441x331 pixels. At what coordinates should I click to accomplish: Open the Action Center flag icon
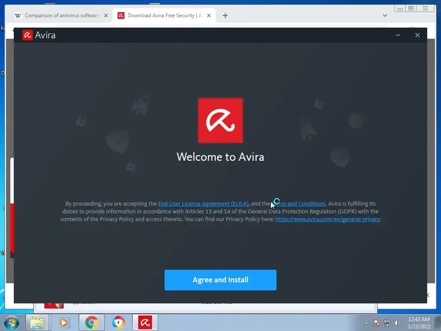coord(376,323)
